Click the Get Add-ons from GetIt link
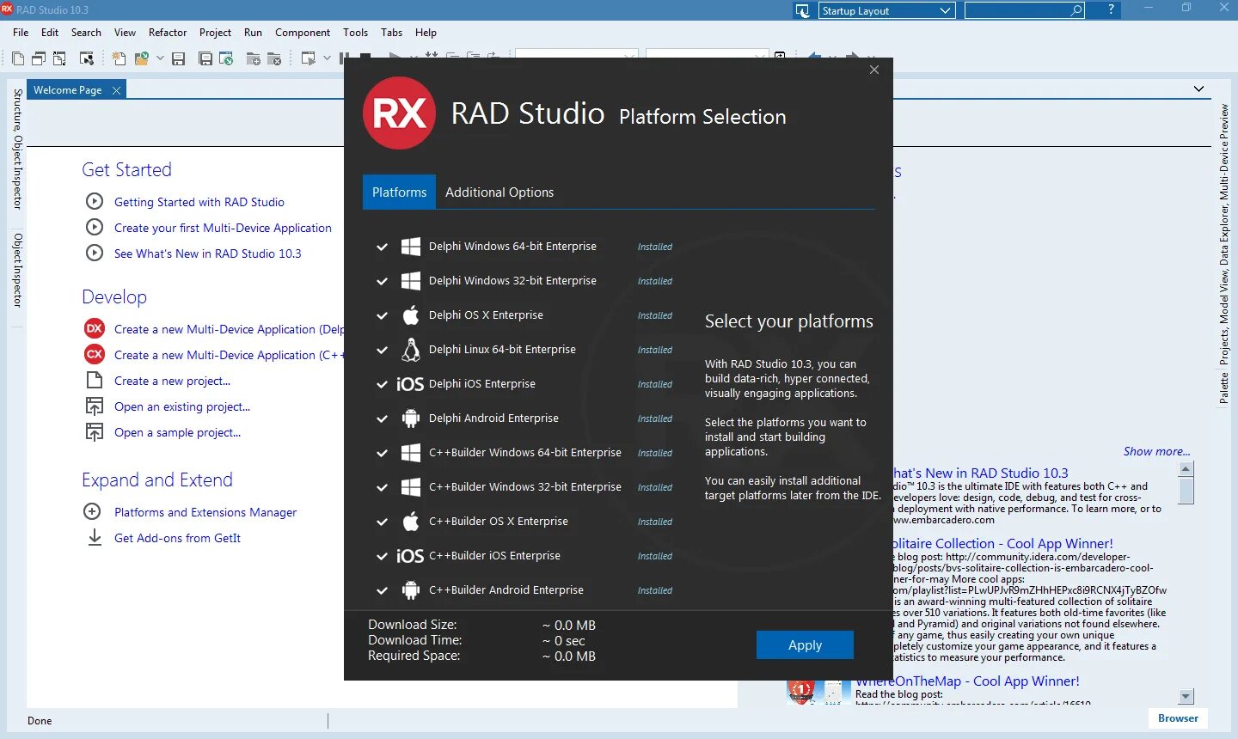 (177, 538)
